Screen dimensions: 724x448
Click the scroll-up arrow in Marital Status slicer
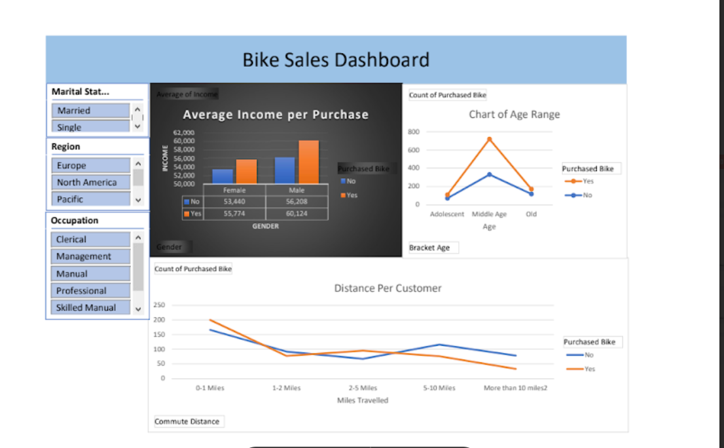[x=137, y=109]
